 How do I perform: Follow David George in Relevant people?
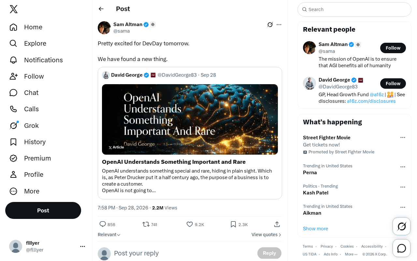pos(393,84)
